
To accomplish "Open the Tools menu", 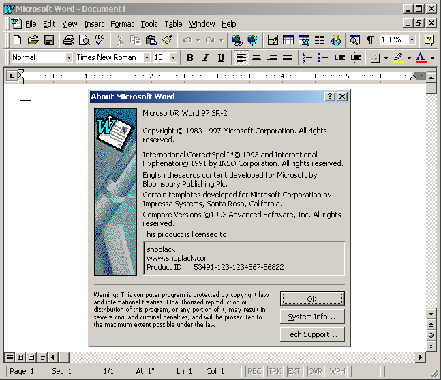I will 149,24.
